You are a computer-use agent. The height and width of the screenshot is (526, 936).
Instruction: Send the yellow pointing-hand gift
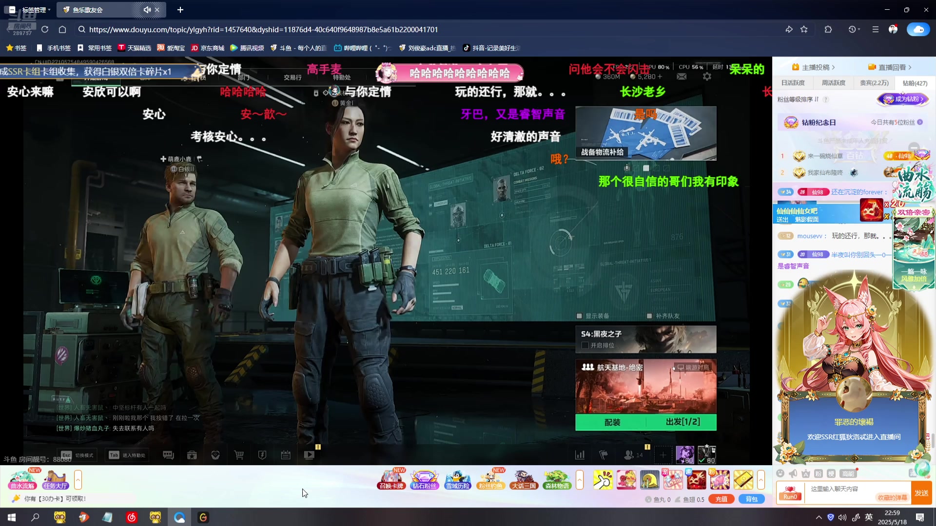(x=603, y=480)
